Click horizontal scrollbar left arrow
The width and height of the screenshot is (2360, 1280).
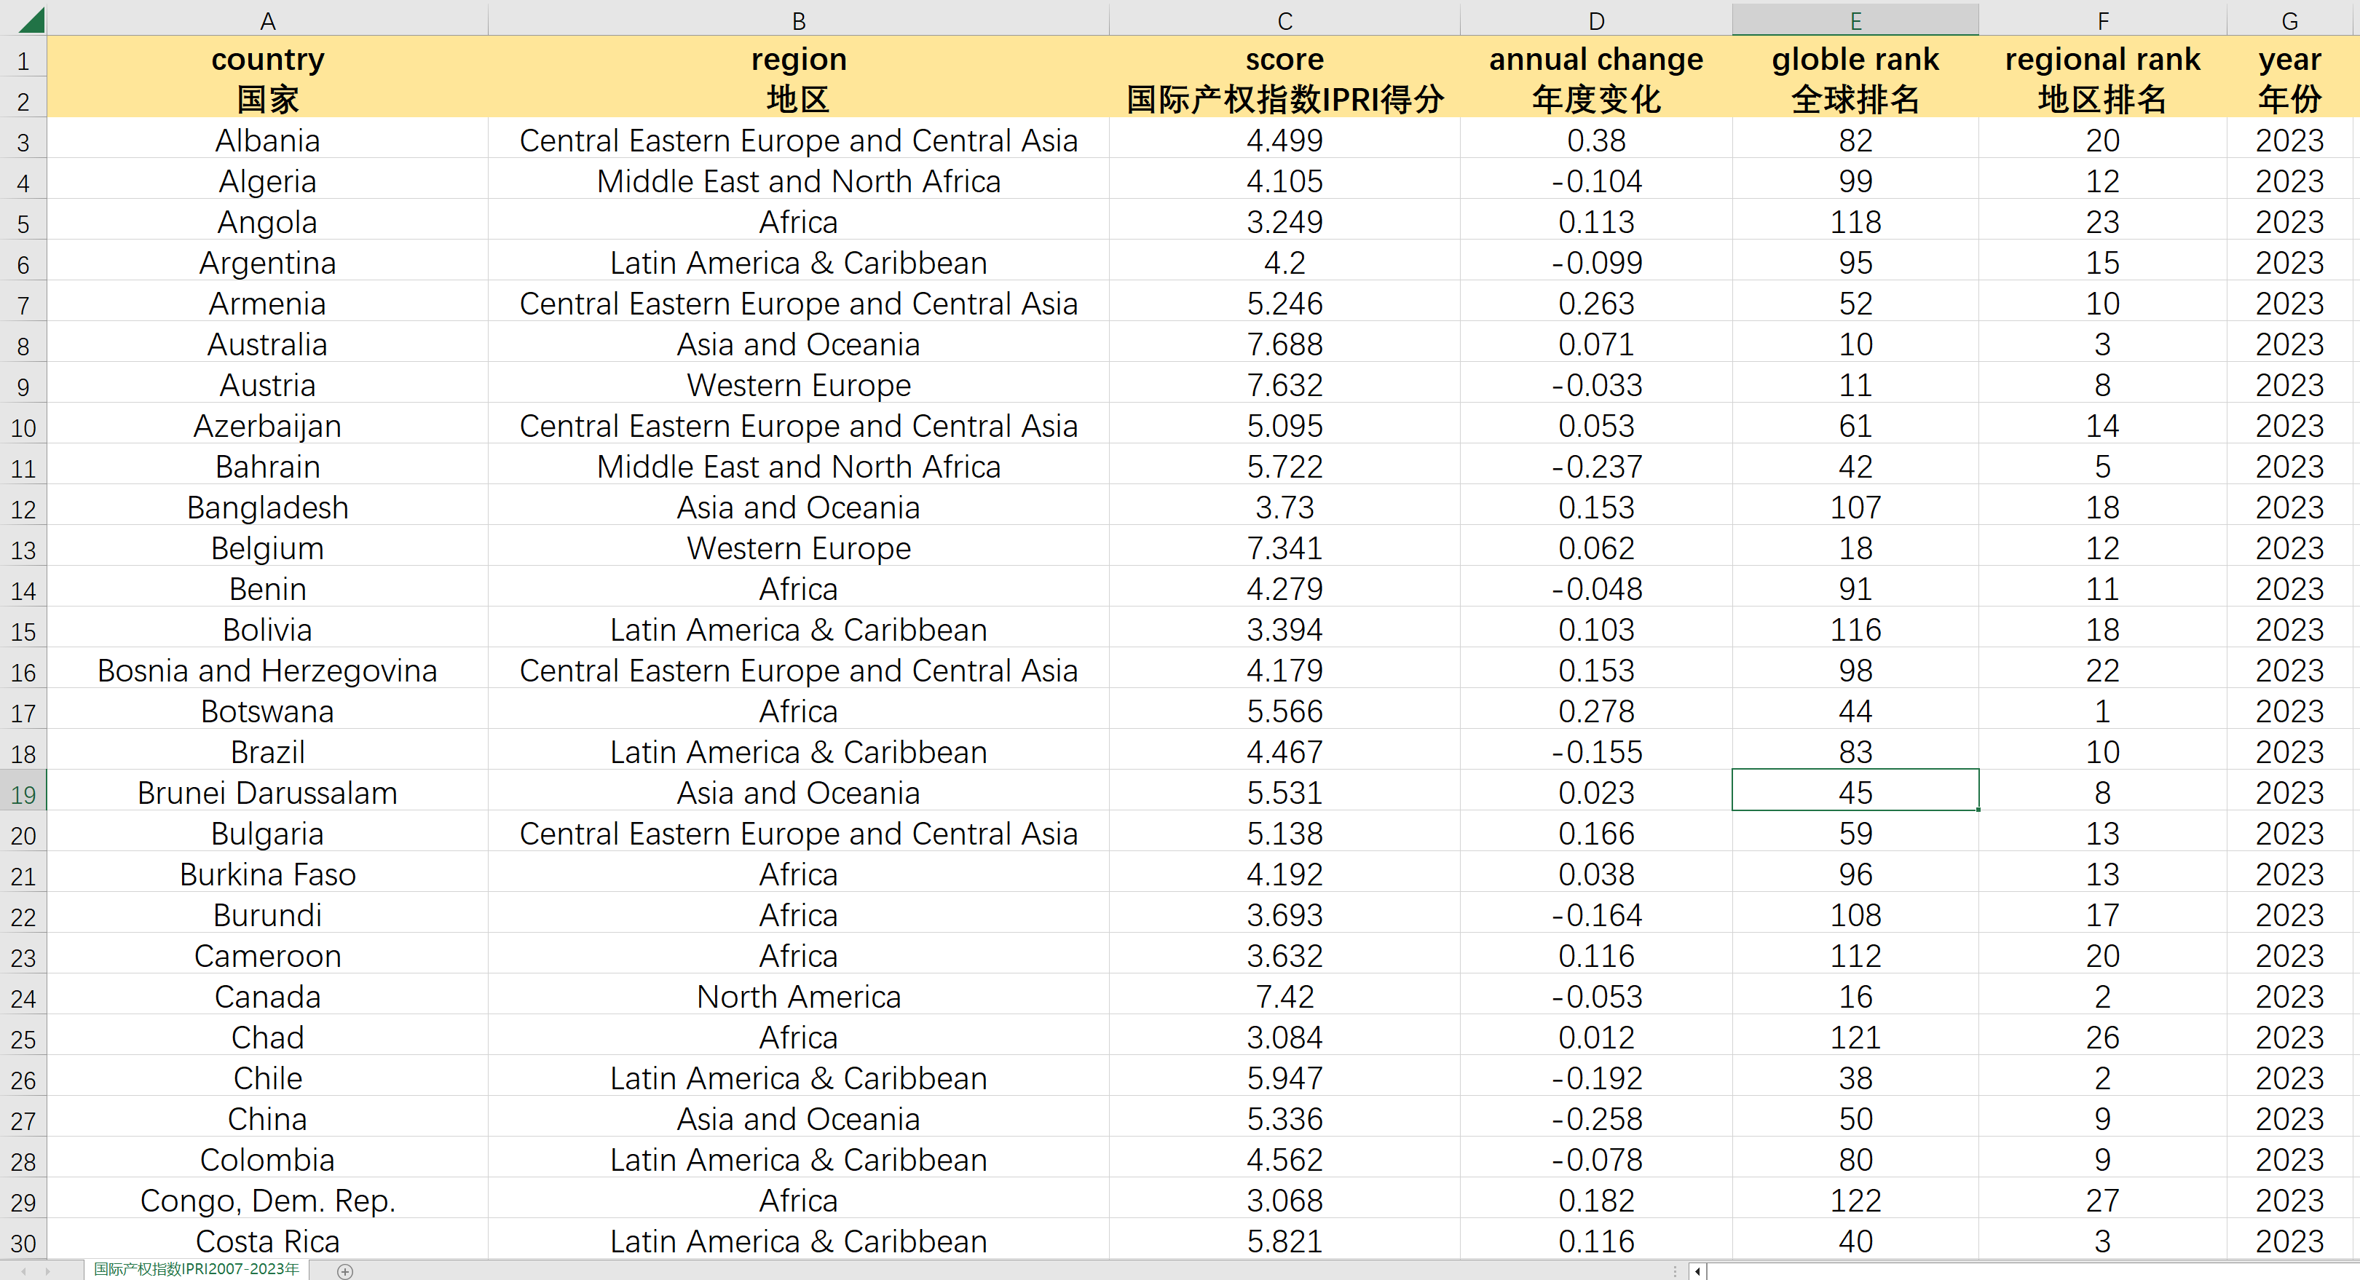[1697, 1271]
